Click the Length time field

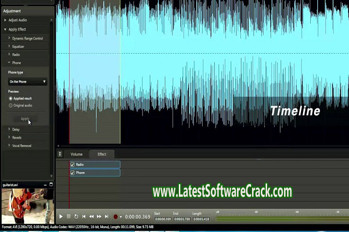coord(201,219)
